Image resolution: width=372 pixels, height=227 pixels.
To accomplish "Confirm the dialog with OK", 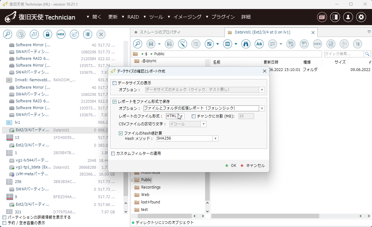I will 231,166.
